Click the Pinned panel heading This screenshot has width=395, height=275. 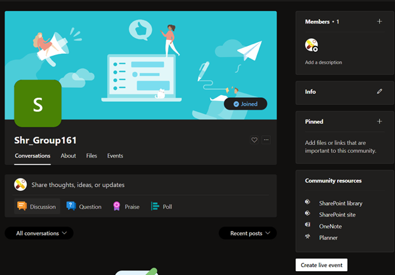tap(314, 122)
